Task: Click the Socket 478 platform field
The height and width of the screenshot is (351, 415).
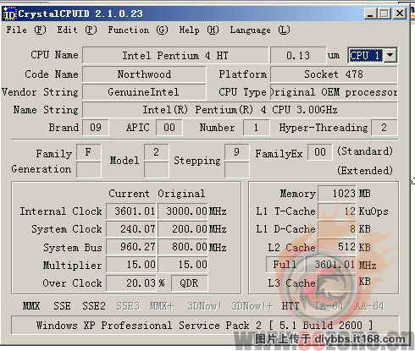Action: pos(334,74)
